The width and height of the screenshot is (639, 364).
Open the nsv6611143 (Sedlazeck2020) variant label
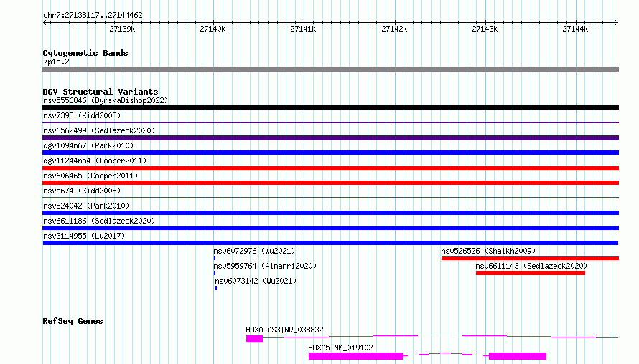pos(531,266)
